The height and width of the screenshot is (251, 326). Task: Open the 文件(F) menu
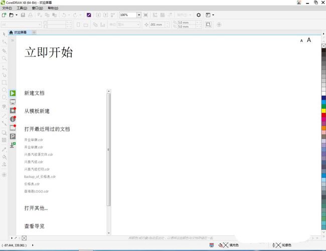tap(7, 8)
